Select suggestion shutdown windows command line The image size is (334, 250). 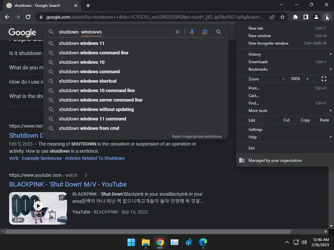pos(136,53)
